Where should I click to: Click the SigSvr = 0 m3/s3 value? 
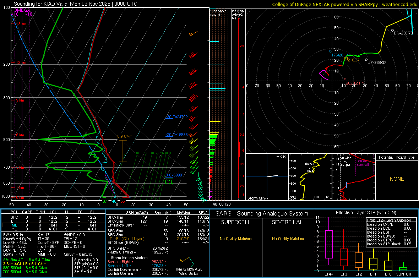click(78, 254)
